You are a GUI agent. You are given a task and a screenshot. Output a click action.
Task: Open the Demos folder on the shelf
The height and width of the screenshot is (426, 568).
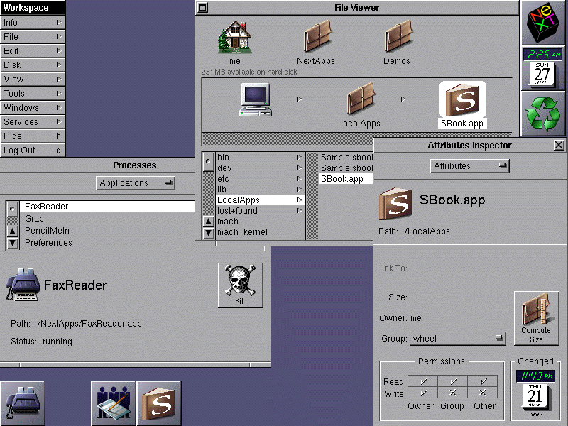tap(398, 36)
